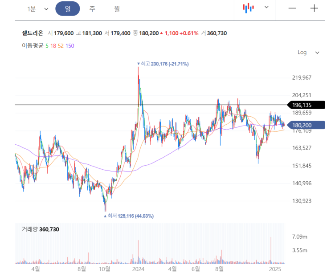The height and width of the screenshot is (277, 331).
Task: Select the purple 150-day moving average
Action: (x=70, y=46)
